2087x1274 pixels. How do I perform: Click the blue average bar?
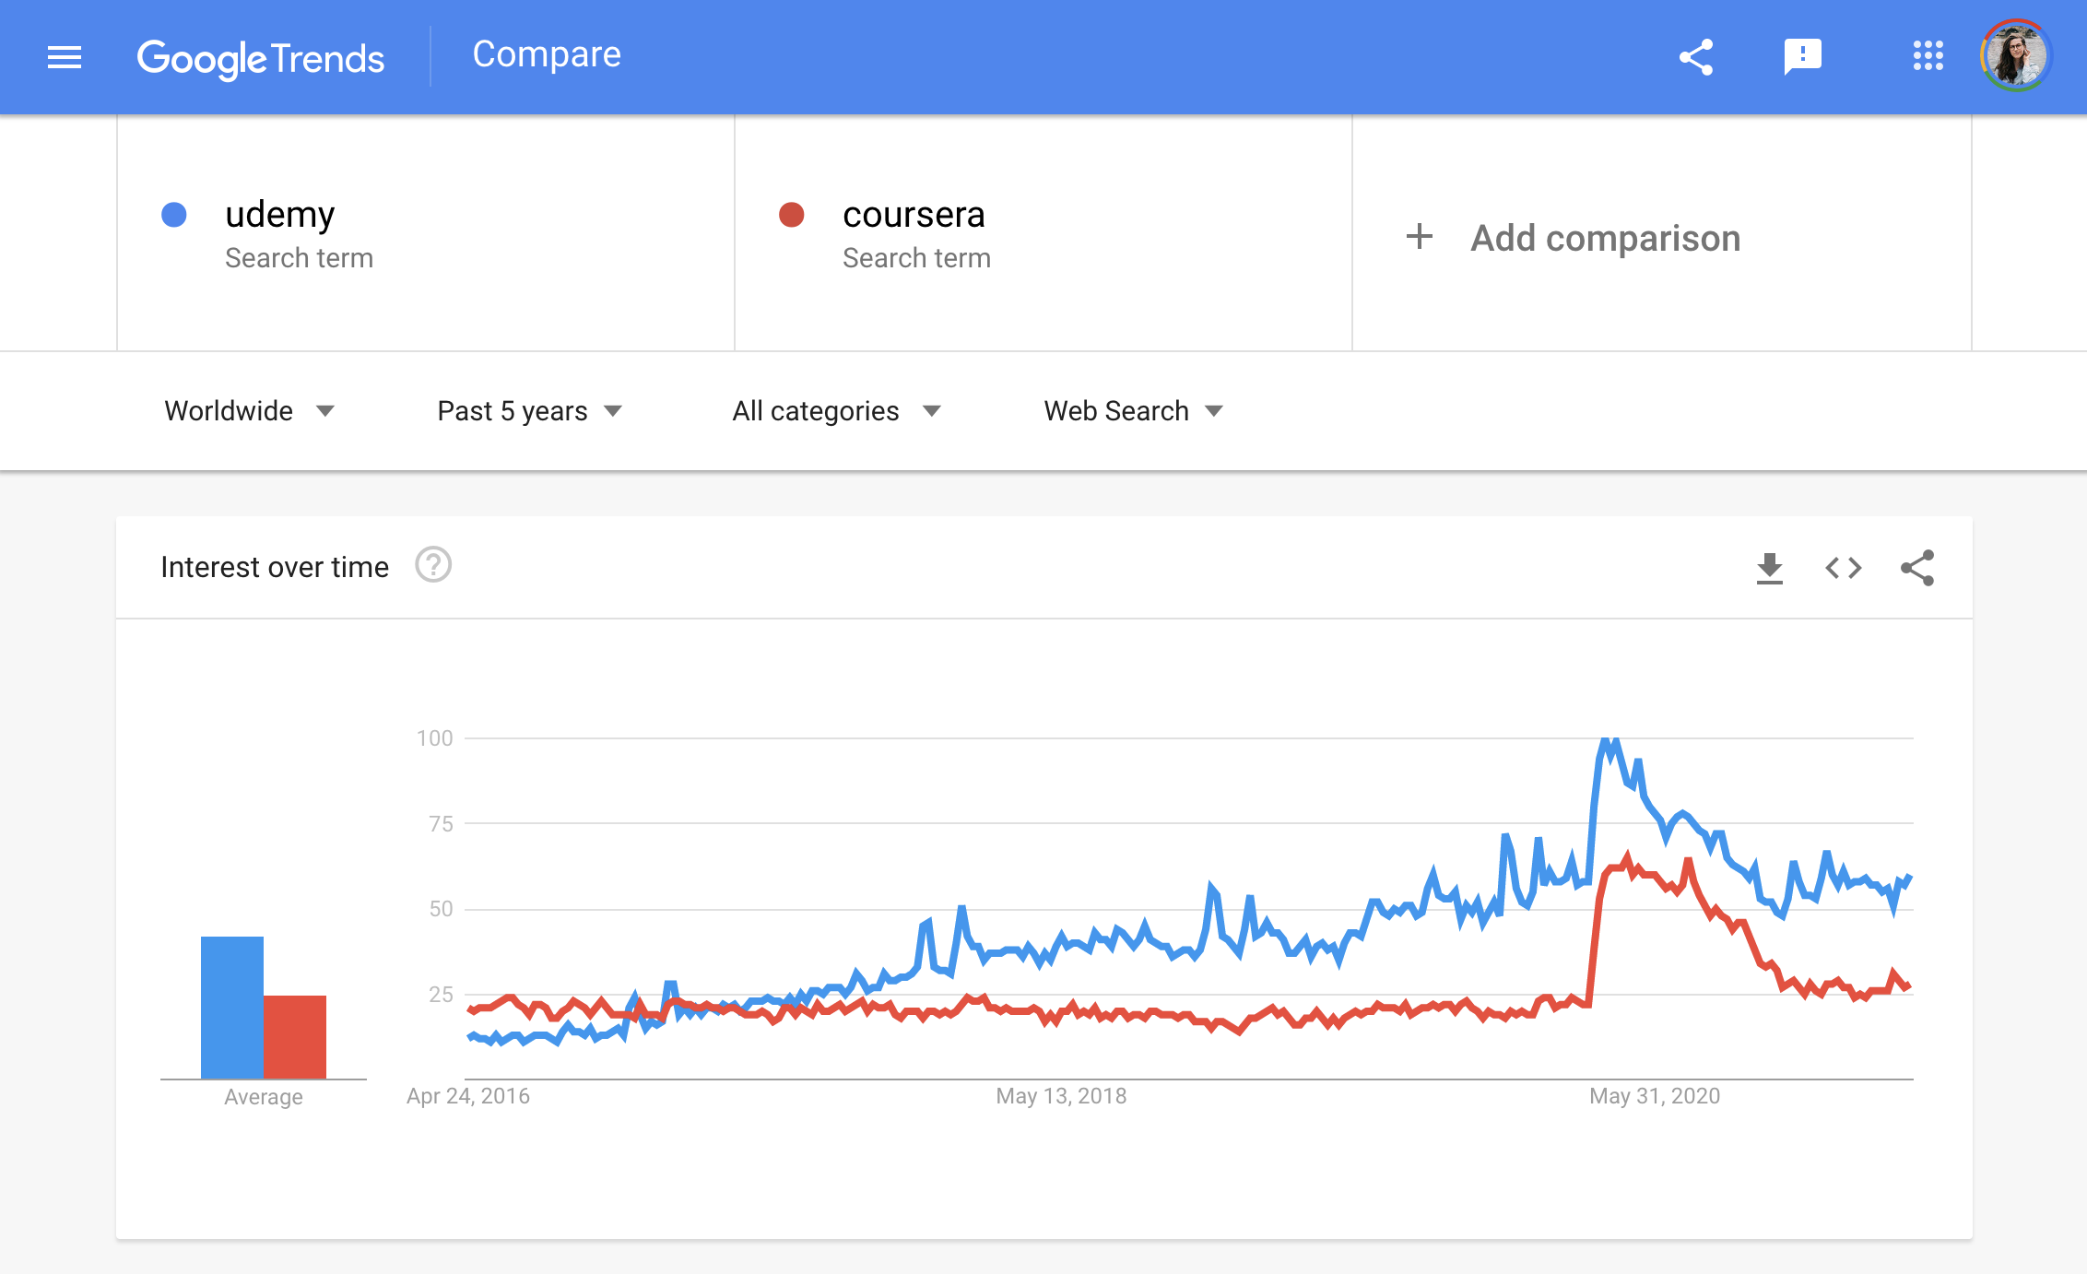[x=231, y=1007]
